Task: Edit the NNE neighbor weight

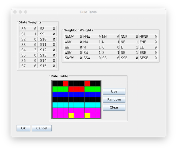Action: [129, 37]
